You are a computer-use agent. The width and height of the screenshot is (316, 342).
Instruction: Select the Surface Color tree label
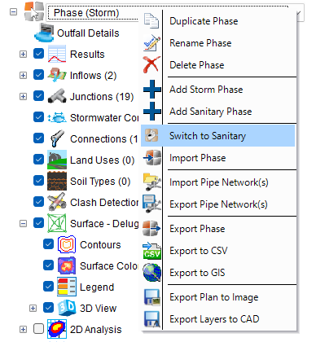(109, 266)
